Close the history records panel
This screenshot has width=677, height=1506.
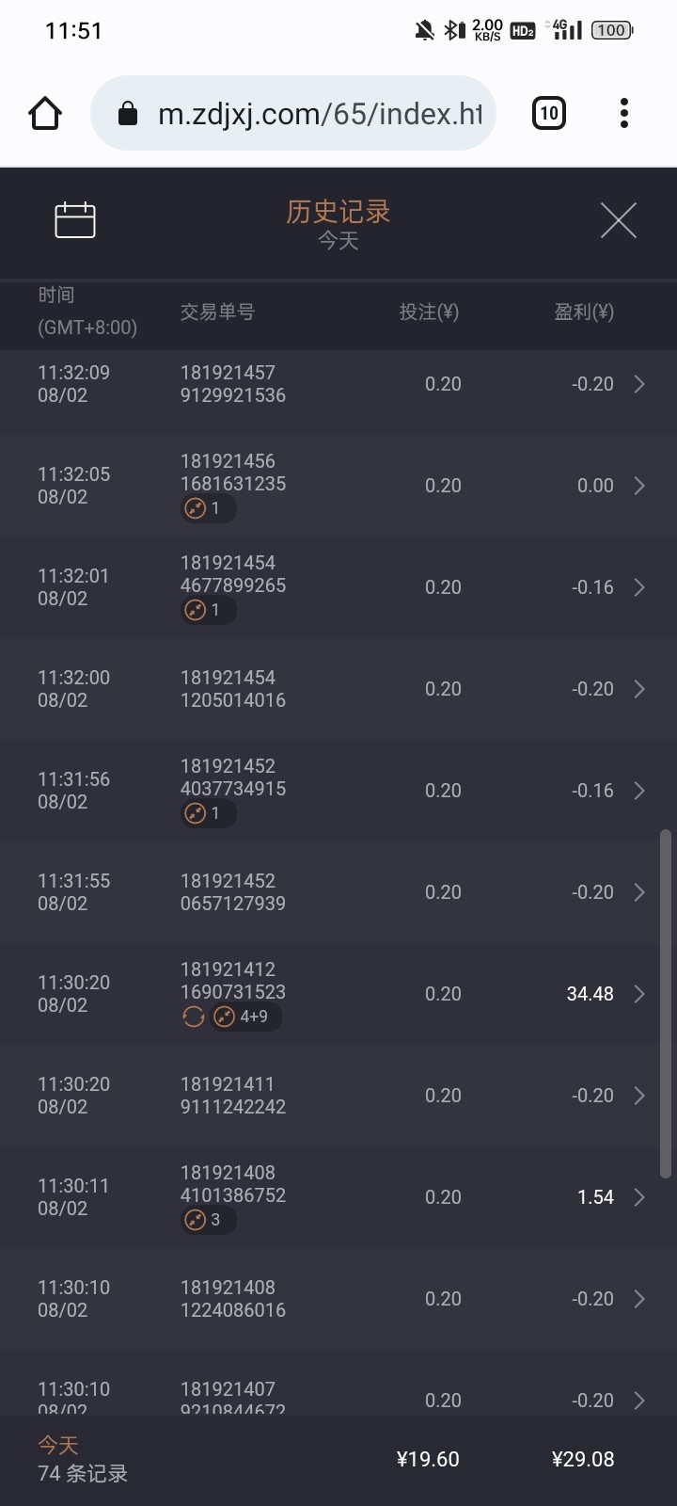click(x=618, y=220)
